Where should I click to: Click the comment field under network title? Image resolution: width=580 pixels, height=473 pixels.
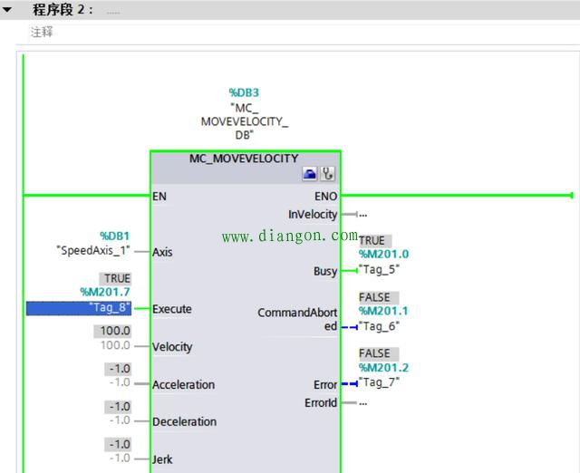(42, 32)
